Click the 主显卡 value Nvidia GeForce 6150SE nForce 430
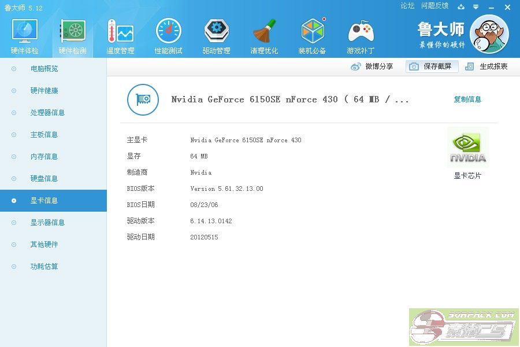The height and width of the screenshot is (347, 520). [x=246, y=140]
